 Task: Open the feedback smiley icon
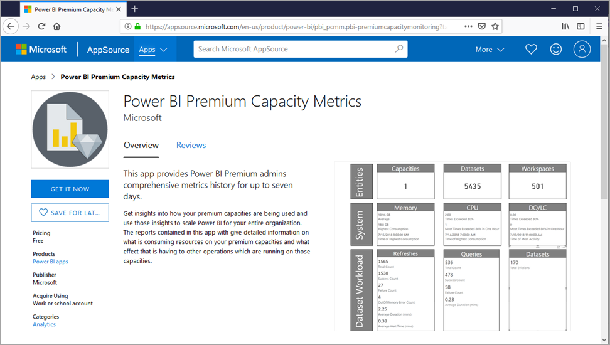coord(556,50)
